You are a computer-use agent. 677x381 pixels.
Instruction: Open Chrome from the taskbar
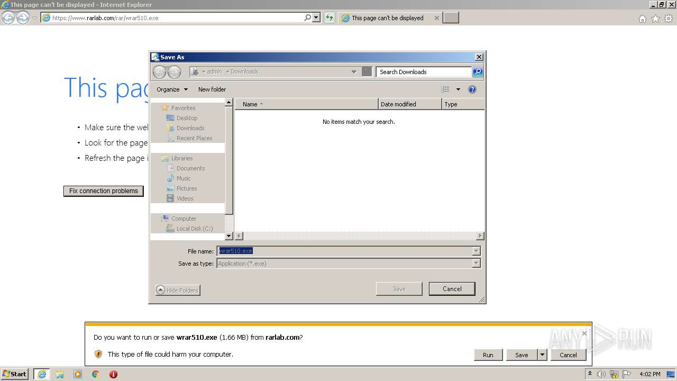(x=96, y=374)
